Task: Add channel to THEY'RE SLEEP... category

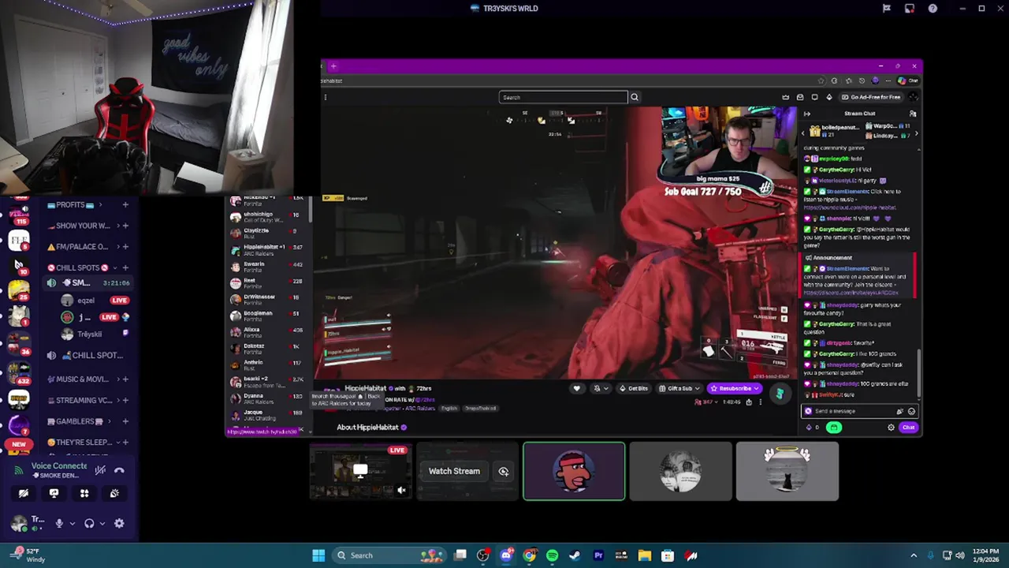Action: tap(125, 443)
